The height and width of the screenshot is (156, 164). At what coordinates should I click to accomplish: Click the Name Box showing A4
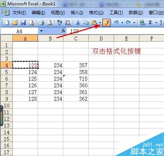[x=19, y=31]
